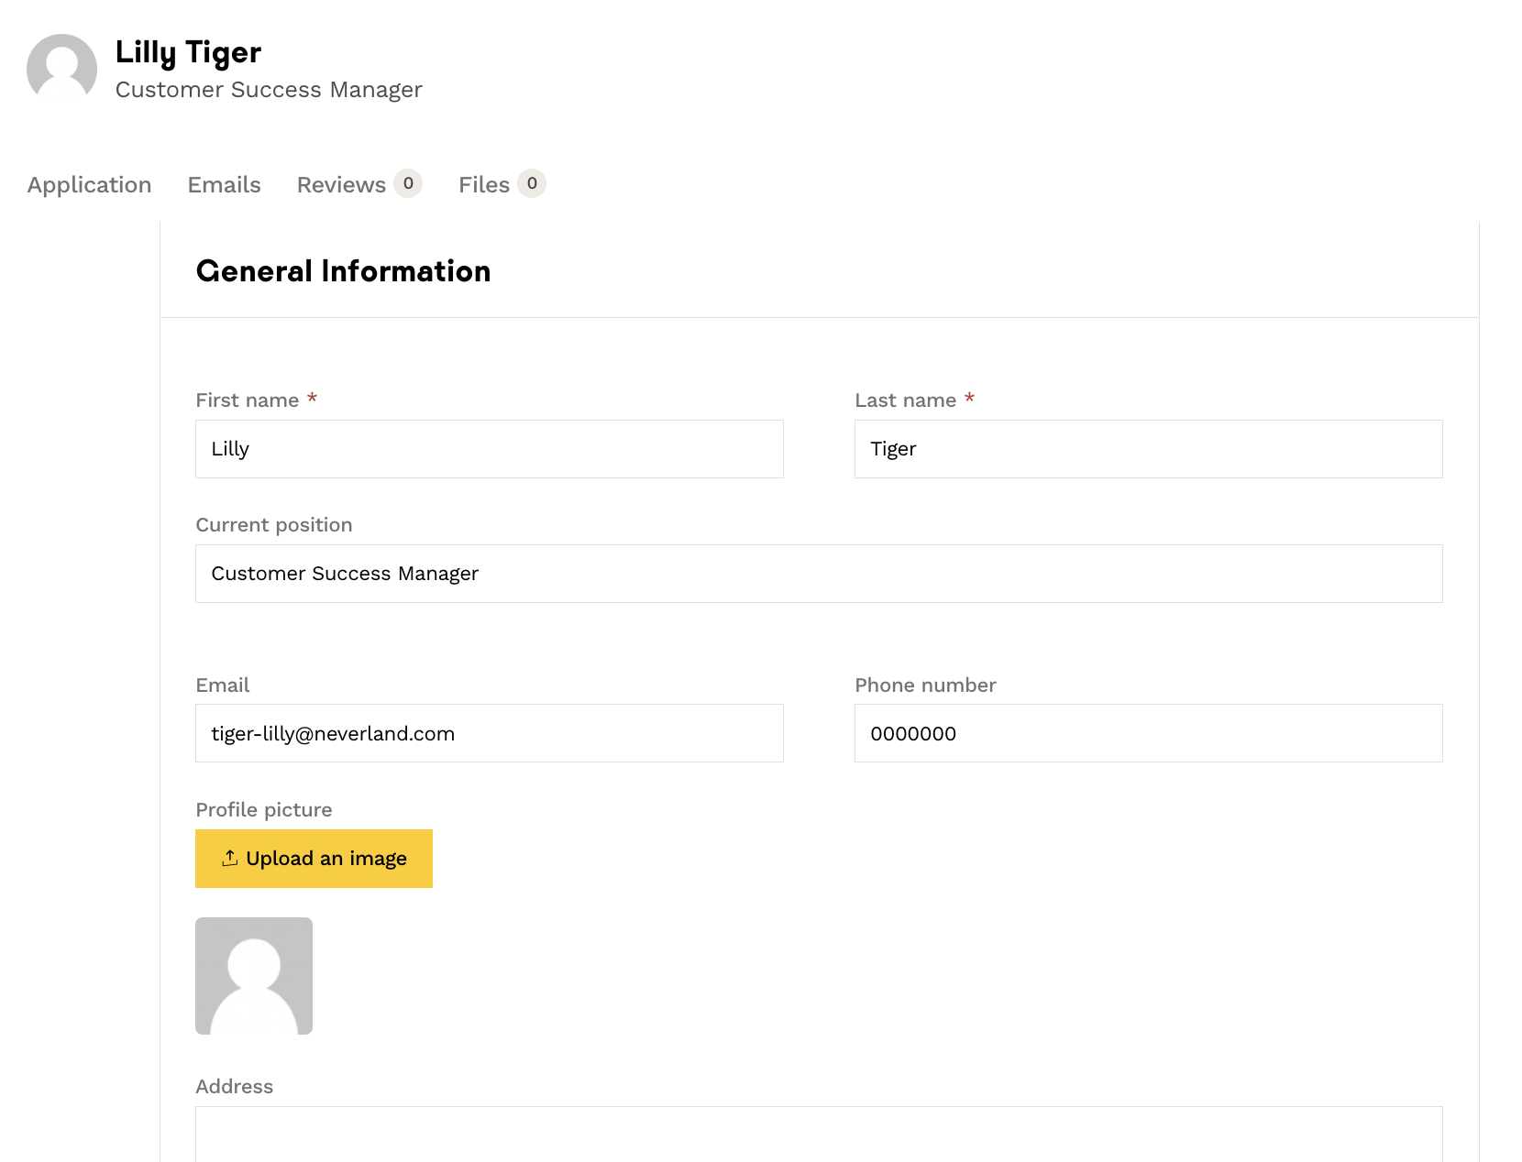Select the Current position input box
The image size is (1522, 1162).
point(818,574)
